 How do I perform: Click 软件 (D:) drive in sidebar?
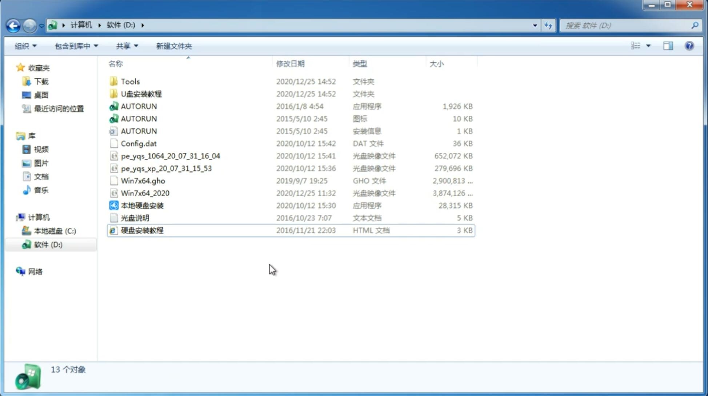point(48,244)
